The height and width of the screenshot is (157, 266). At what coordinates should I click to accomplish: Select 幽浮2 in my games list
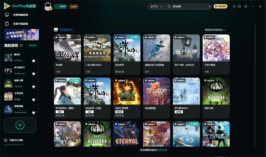coord(20,58)
